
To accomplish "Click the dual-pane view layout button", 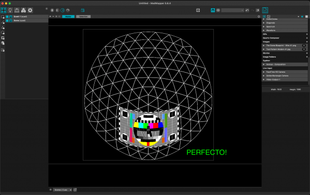I will pyautogui.click(x=52, y=10).
